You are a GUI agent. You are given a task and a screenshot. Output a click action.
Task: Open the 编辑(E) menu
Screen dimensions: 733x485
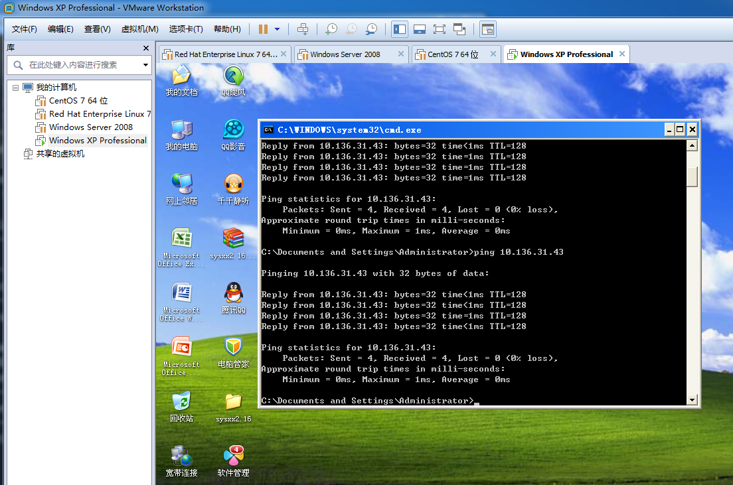(x=60, y=29)
